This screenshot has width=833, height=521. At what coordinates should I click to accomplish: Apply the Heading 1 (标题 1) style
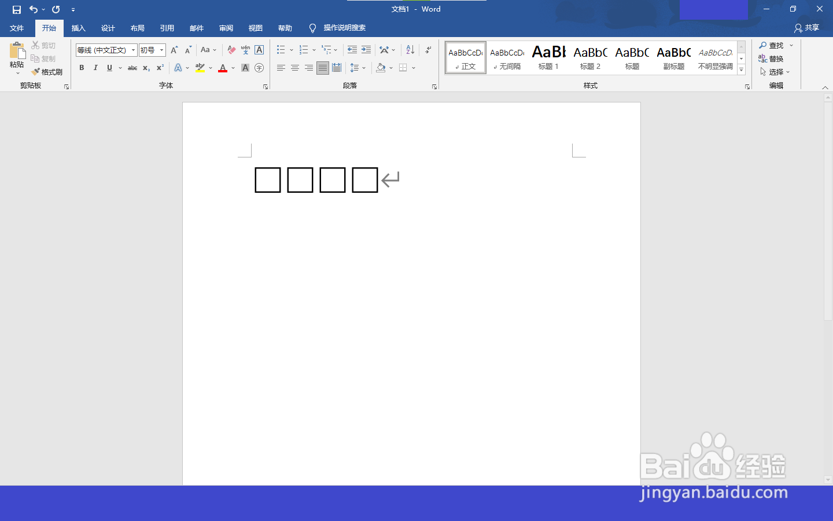tap(548, 58)
